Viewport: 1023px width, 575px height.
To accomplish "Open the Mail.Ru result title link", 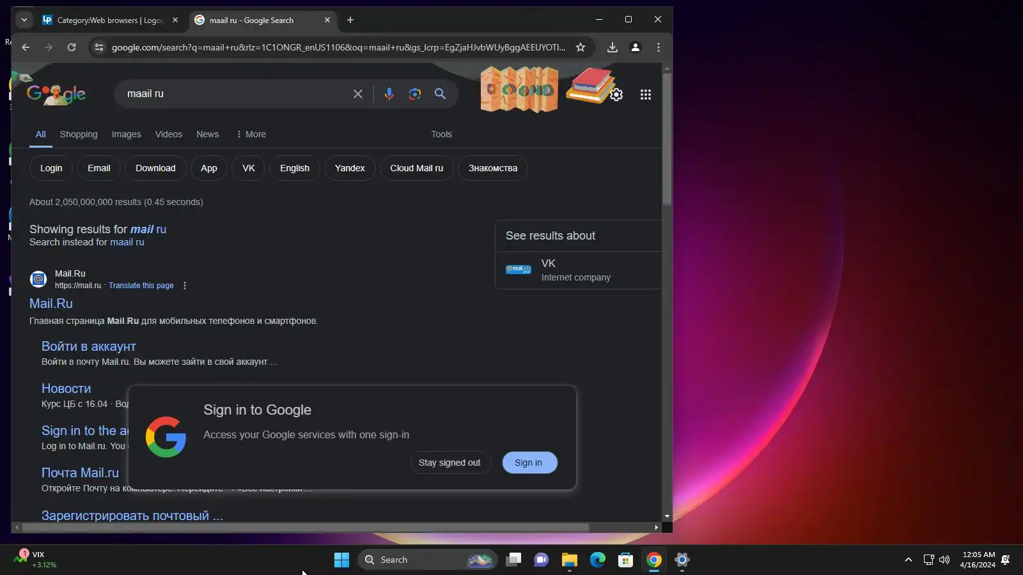I will tap(51, 303).
